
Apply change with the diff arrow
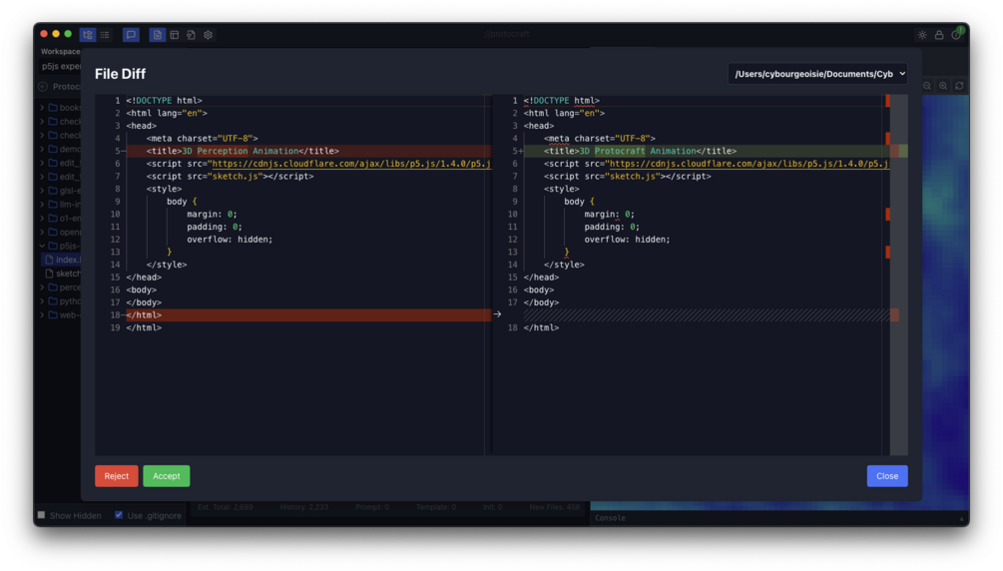497,314
